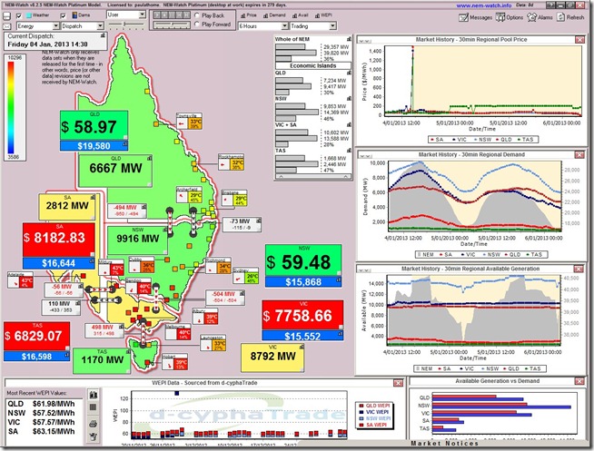
Task: Close the Available Generation vs Demand panel
Action: (x=579, y=380)
